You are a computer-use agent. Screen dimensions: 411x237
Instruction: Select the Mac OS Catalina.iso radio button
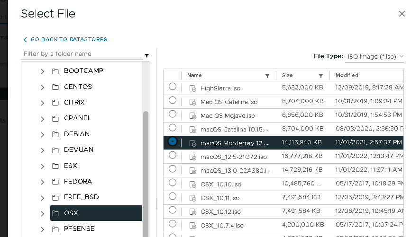(x=173, y=100)
